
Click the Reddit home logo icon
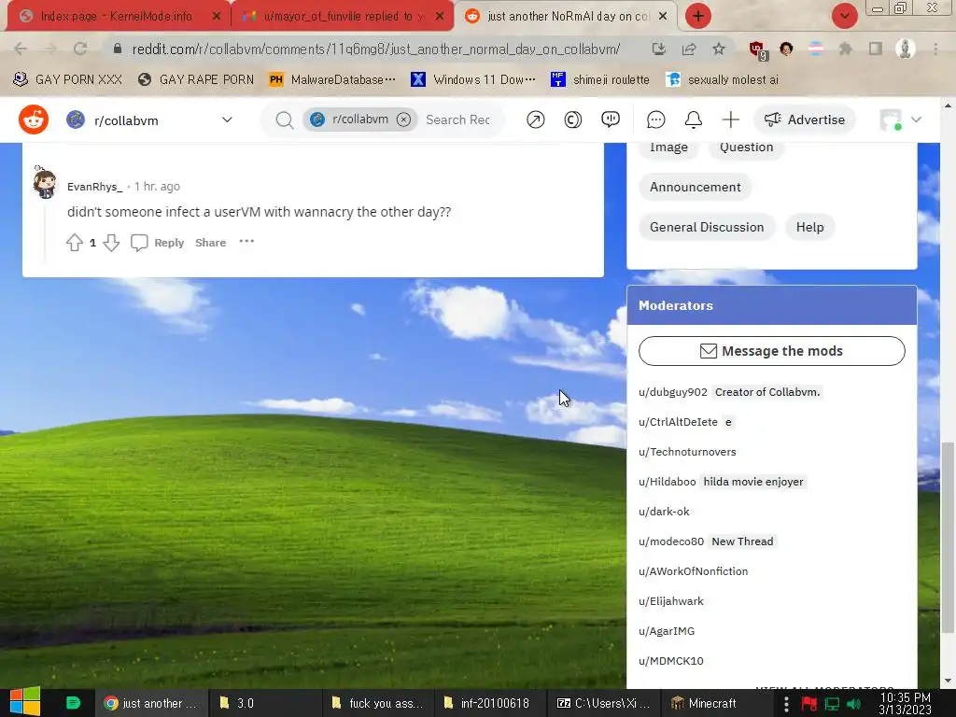click(x=34, y=119)
